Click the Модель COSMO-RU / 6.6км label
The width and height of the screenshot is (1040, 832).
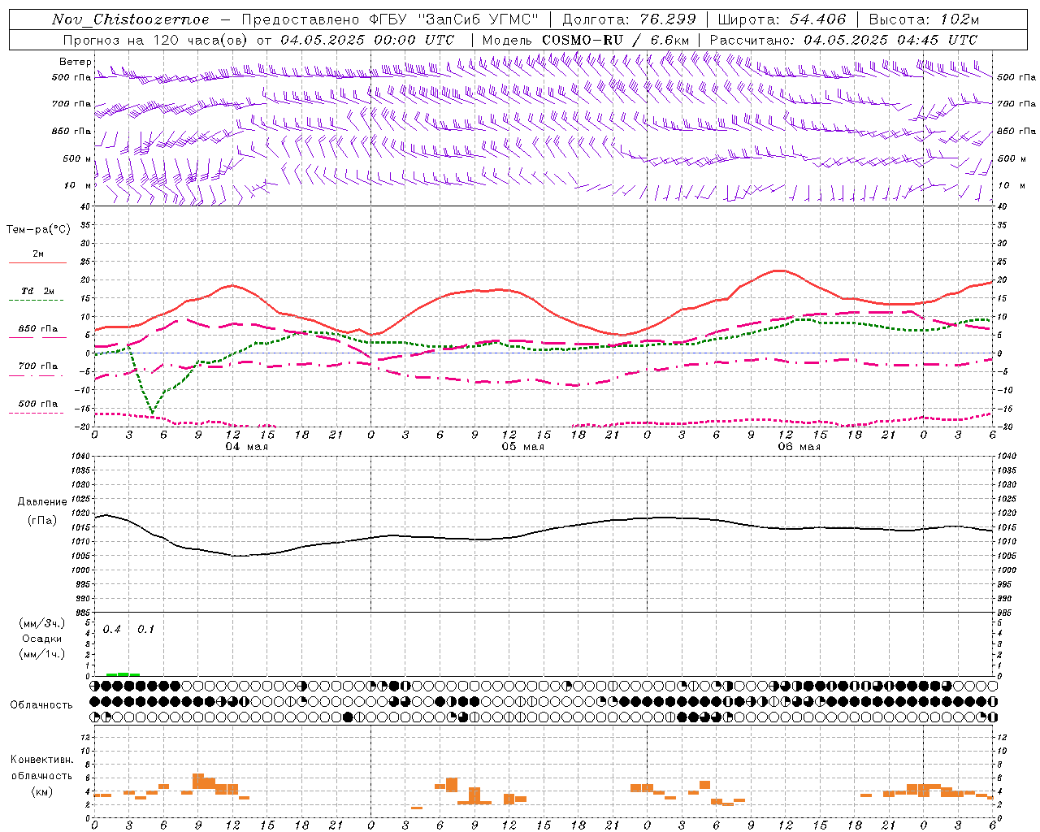pyautogui.click(x=586, y=39)
